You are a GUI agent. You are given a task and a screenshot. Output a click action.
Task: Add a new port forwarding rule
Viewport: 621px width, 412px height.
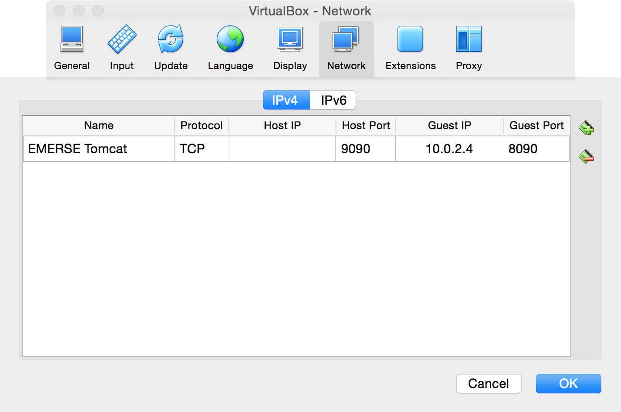click(586, 128)
